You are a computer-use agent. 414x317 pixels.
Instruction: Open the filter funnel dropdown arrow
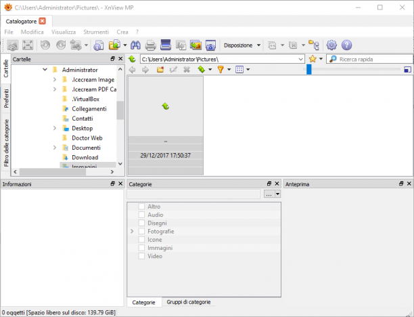coord(229,70)
